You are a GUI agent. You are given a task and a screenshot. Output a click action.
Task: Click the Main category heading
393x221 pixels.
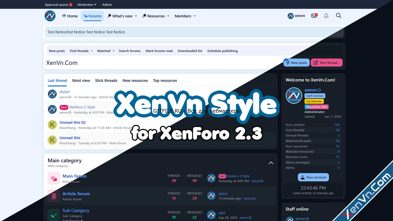tap(65, 161)
